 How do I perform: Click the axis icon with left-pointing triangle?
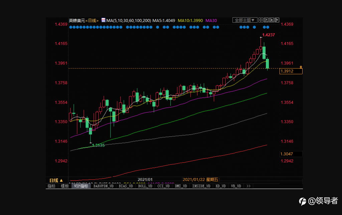(266, 20)
